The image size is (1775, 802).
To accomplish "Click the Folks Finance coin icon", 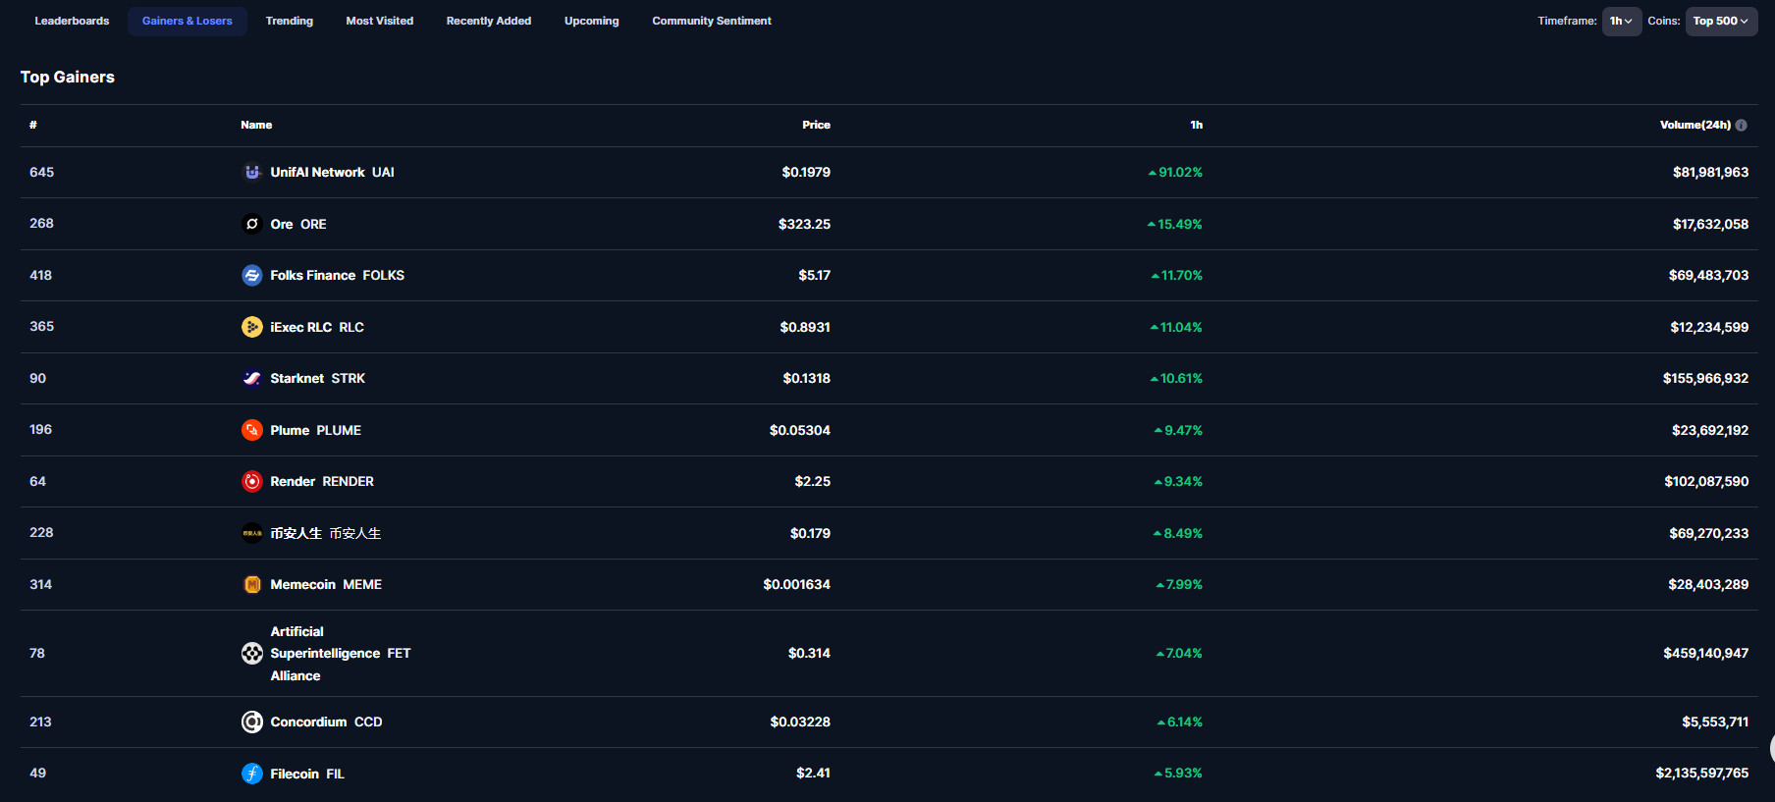I will [252, 275].
